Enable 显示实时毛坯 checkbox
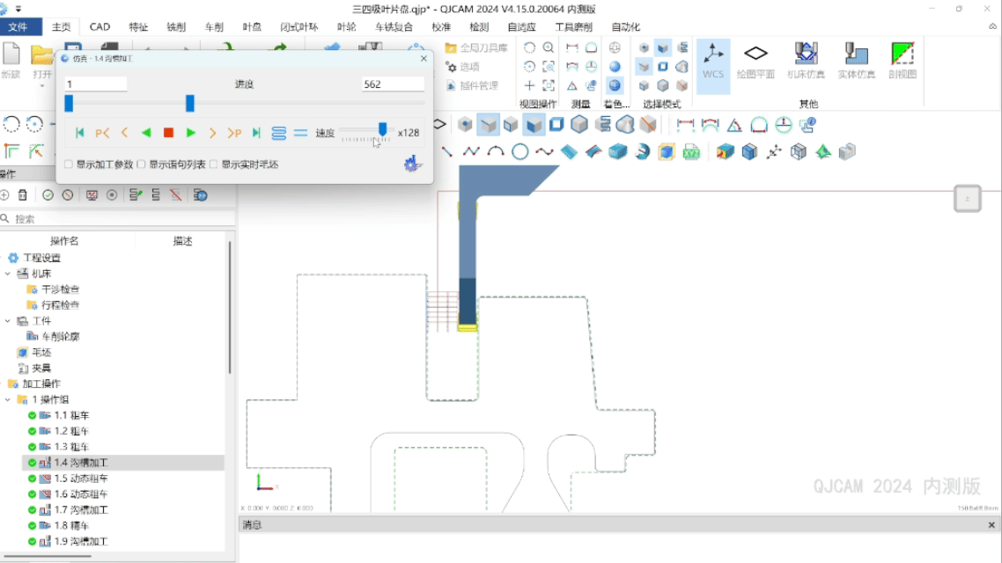Image resolution: width=1002 pixels, height=563 pixels. tap(214, 165)
